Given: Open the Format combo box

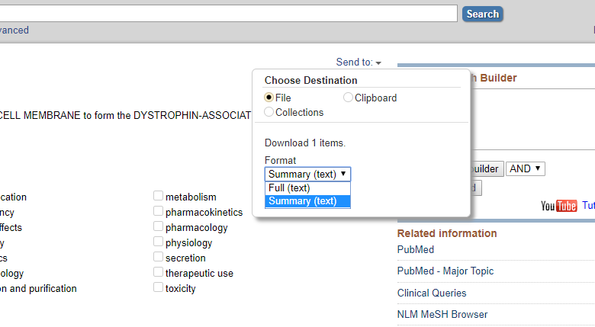Looking at the screenshot, I should [x=307, y=174].
